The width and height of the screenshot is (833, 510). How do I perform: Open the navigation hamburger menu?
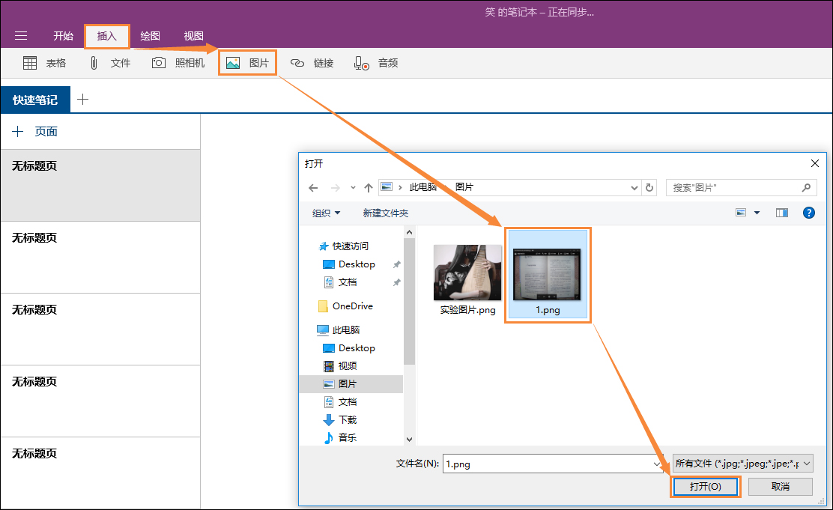[x=21, y=35]
